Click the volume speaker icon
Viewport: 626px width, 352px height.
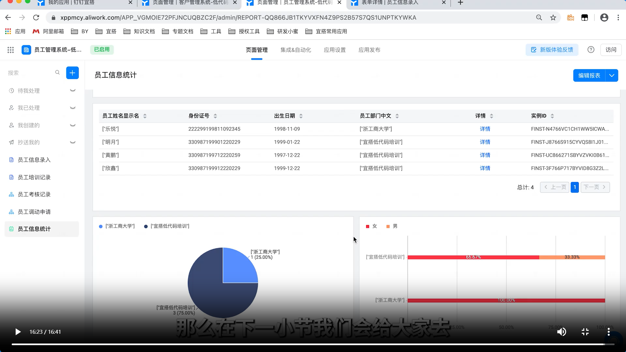pos(561,332)
